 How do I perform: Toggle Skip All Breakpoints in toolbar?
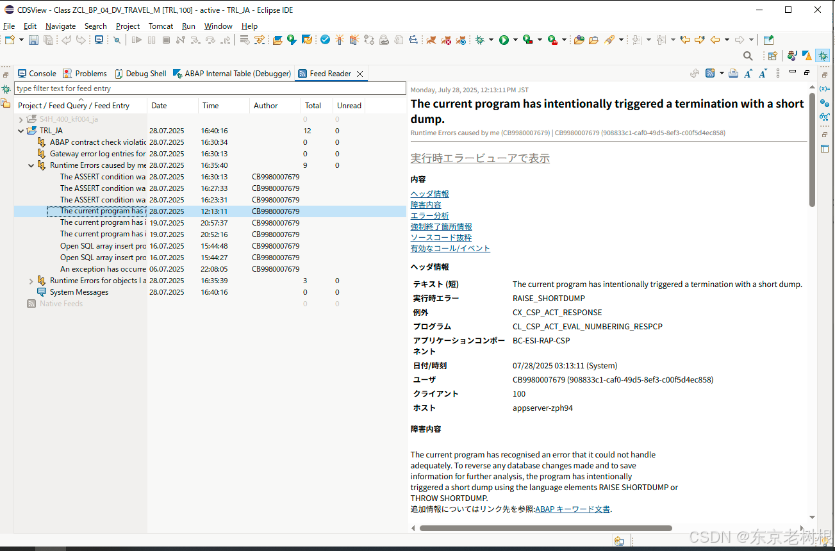coord(117,40)
